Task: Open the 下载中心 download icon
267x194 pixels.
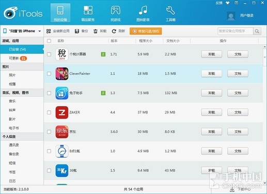Action: click(x=232, y=189)
